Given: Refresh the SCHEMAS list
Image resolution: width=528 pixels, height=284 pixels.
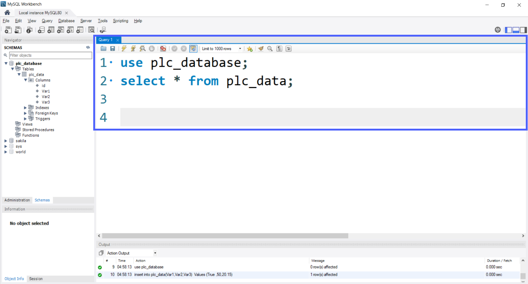Looking at the screenshot, I should click(88, 47).
